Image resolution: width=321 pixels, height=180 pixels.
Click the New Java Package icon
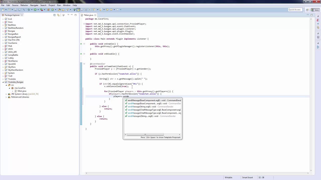(x=48, y=10)
